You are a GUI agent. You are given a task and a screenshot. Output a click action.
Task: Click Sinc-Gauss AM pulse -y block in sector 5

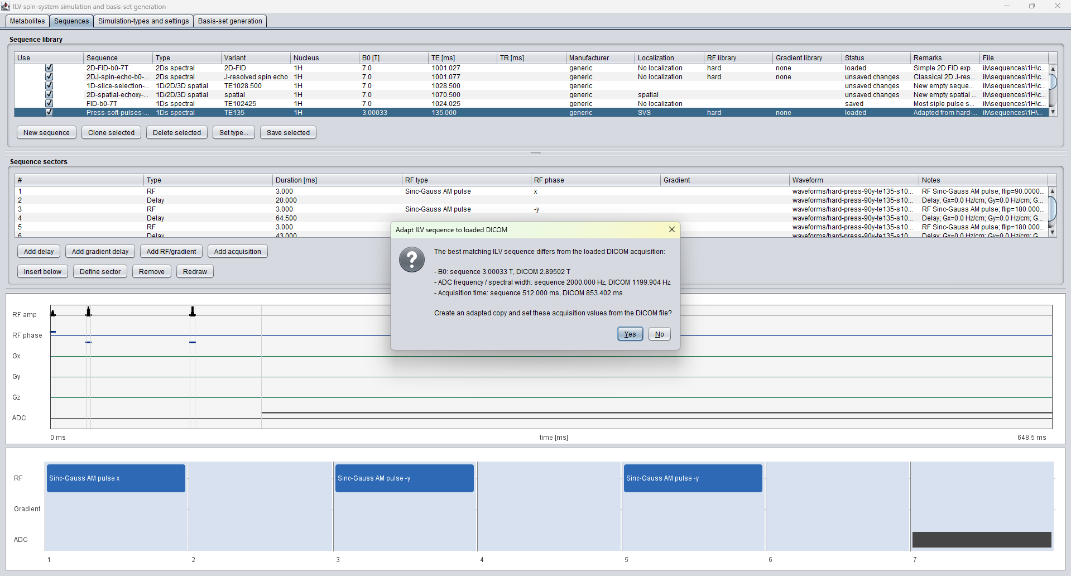(693, 478)
